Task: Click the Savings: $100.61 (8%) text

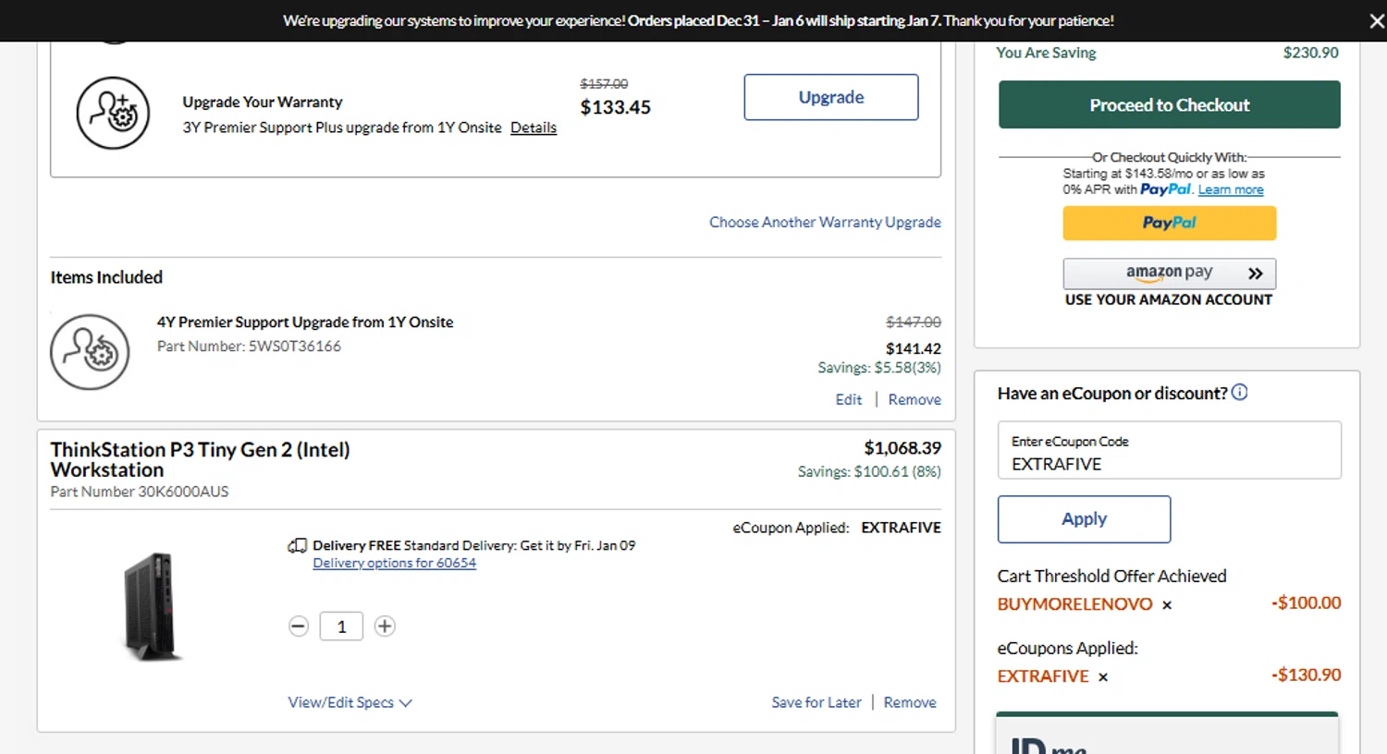Action: [x=869, y=471]
